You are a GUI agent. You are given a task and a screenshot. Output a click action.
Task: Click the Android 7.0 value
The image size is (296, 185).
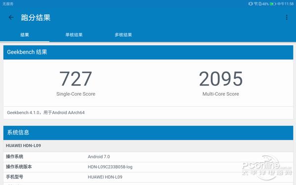click(99, 157)
